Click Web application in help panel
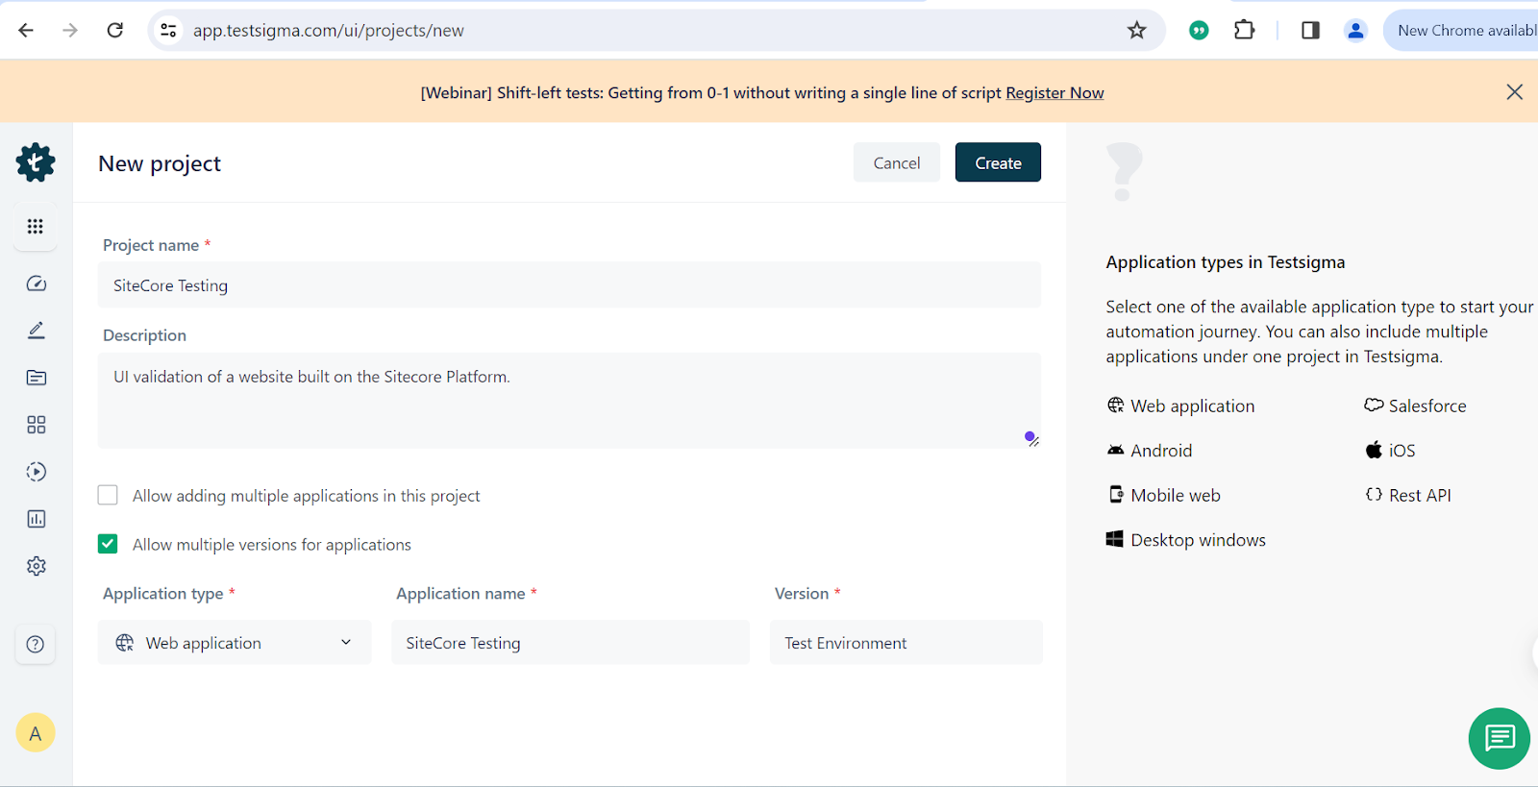The width and height of the screenshot is (1538, 787). [x=1192, y=406]
